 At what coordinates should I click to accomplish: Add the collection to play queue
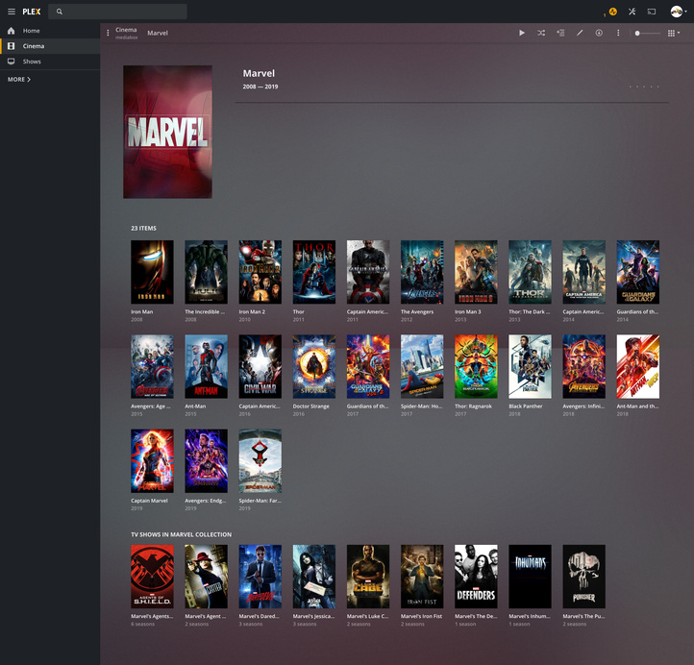(560, 33)
